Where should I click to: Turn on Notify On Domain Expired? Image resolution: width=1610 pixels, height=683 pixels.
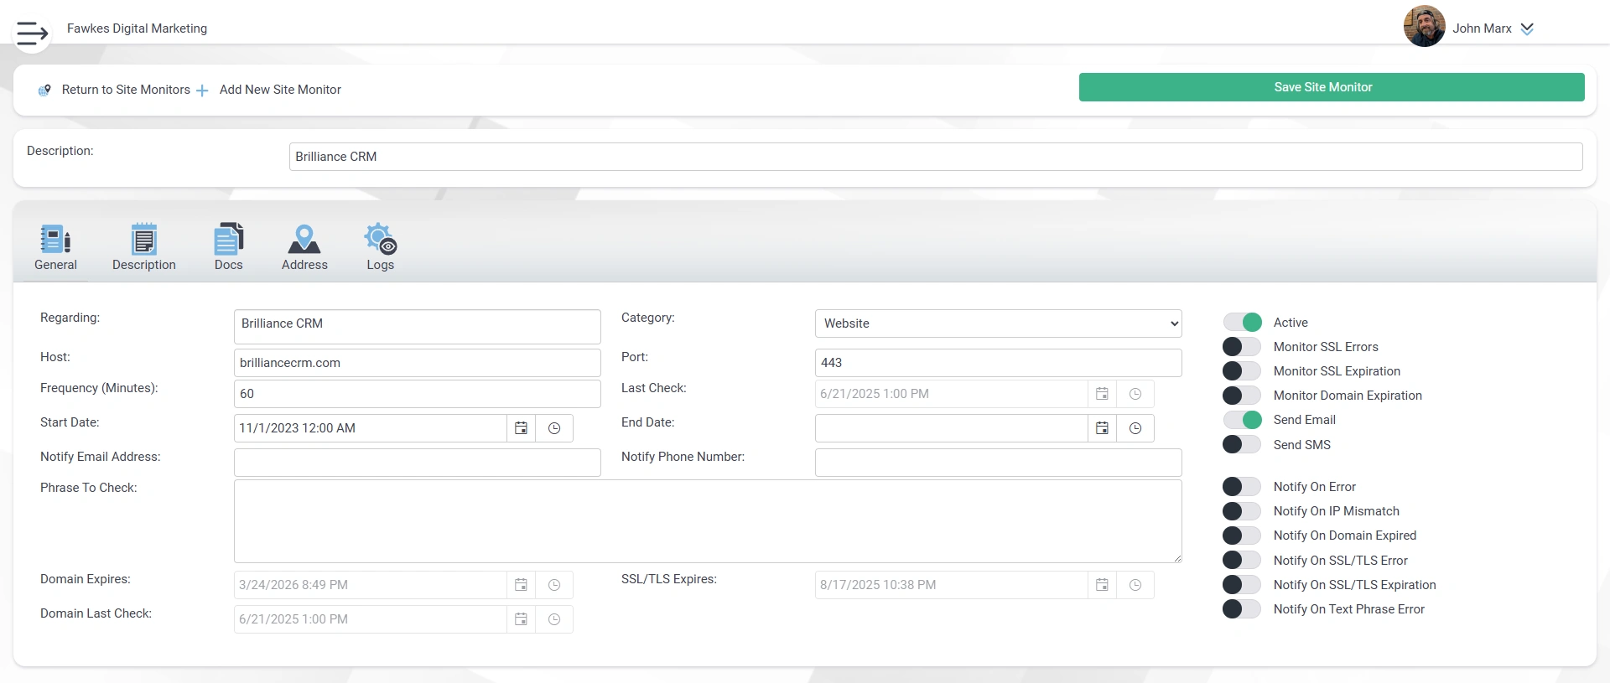tap(1242, 536)
